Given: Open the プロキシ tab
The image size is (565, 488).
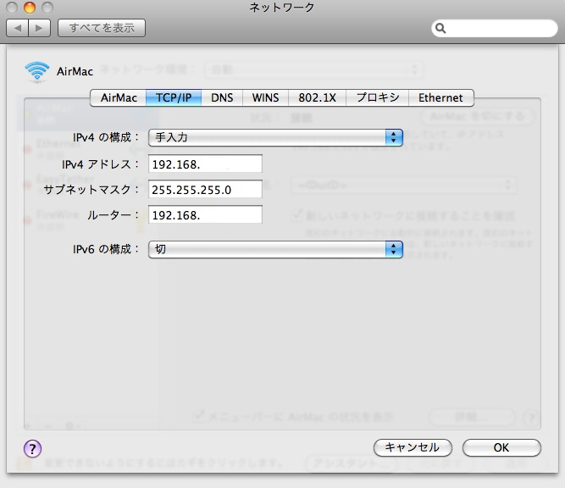Looking at the screenshot, I should click(377, 97).
